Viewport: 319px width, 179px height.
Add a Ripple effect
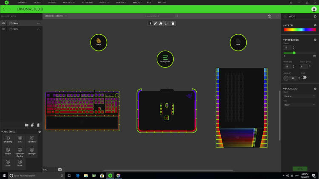tap(8, 151)
